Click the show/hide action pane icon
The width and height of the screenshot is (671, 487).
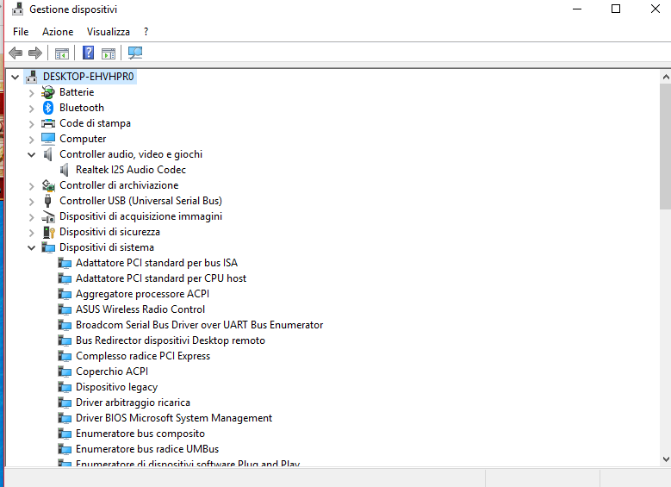coord(109,53)
